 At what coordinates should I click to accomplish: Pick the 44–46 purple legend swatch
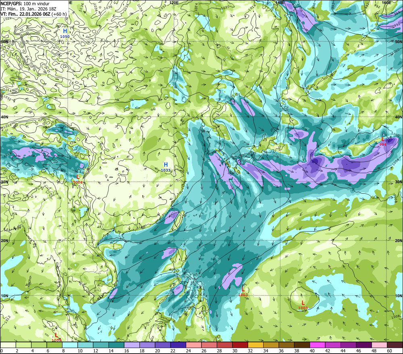pyautogui.click(x=348, y=345)
